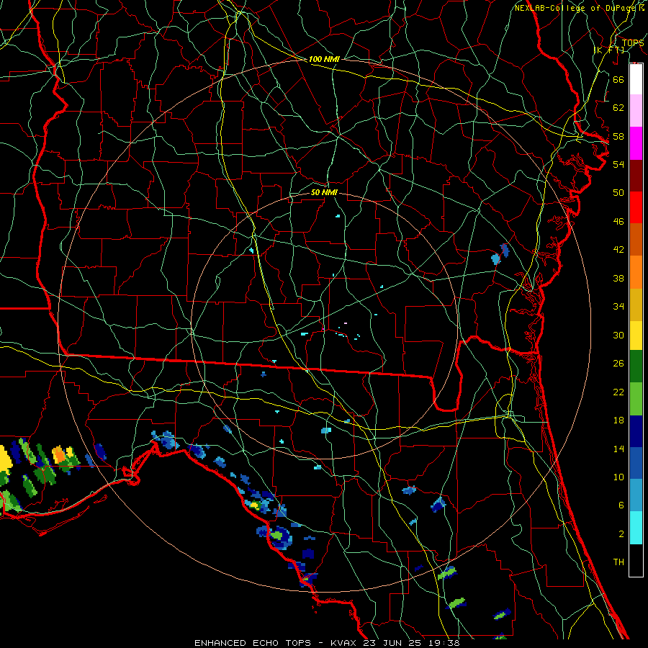648x648 pixels.
Task: Click the orange echo top storm cell
Action: (59, 455)
